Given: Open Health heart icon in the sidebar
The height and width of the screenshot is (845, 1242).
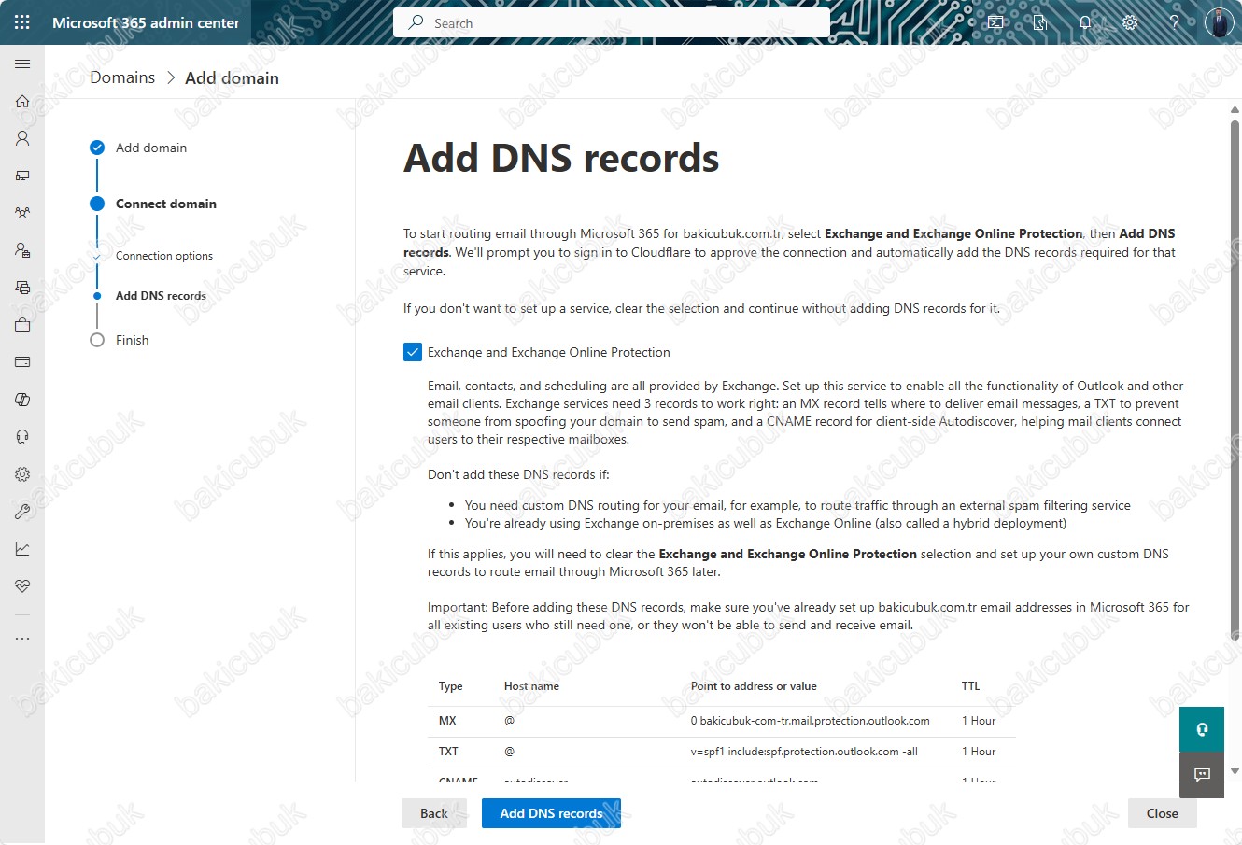Looking at the screenshot, I should [x=22, y=586].
